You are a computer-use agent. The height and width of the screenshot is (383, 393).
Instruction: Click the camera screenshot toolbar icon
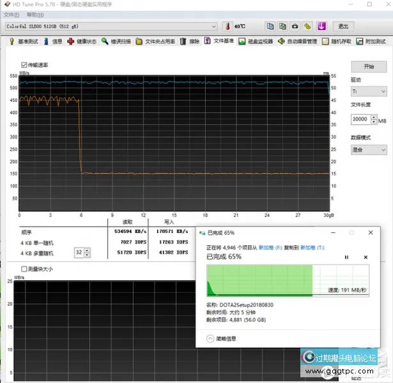click(x=295, y=26)
